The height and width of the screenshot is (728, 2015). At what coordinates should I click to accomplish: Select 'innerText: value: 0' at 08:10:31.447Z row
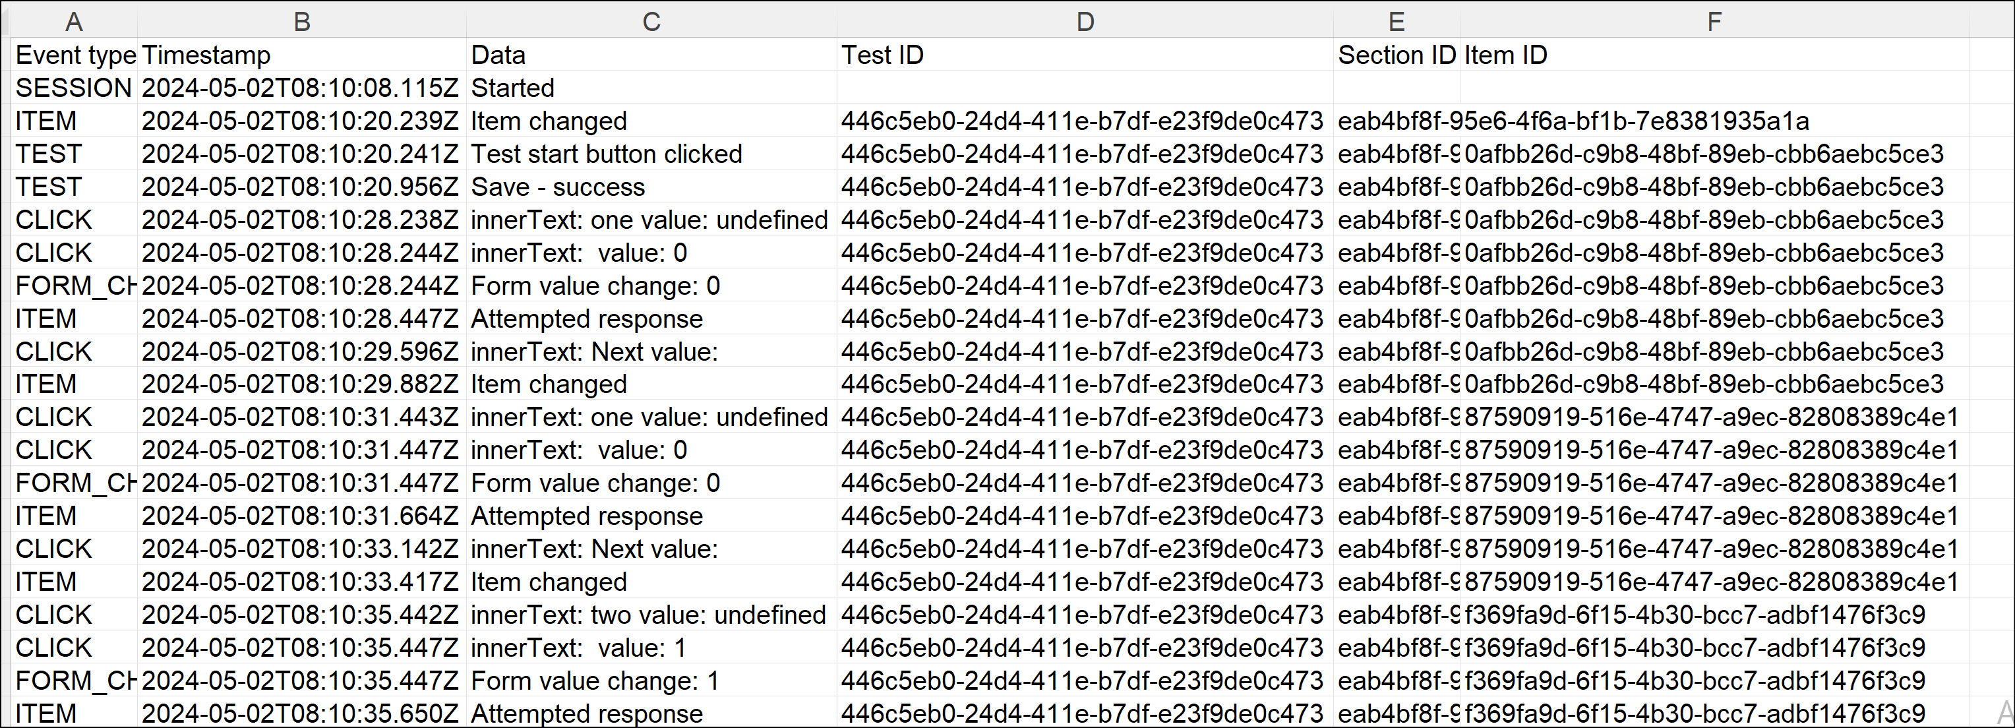click(651, 450)
